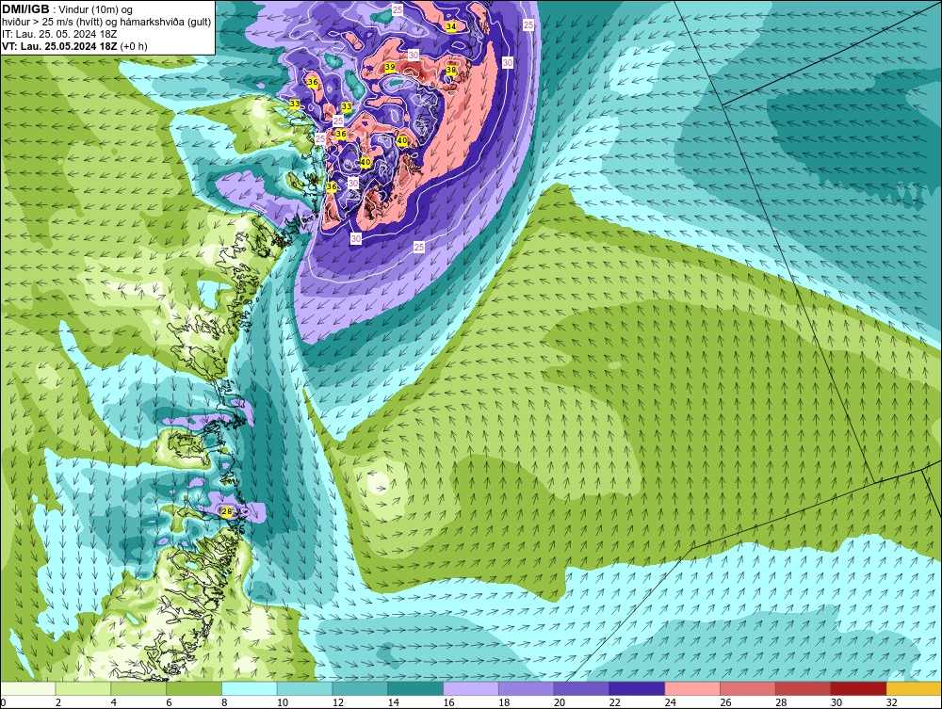The width and height of the screenshot is (942, 709).
Task: Select the yellow maximum gust label 39
Action: coord(390,67)
